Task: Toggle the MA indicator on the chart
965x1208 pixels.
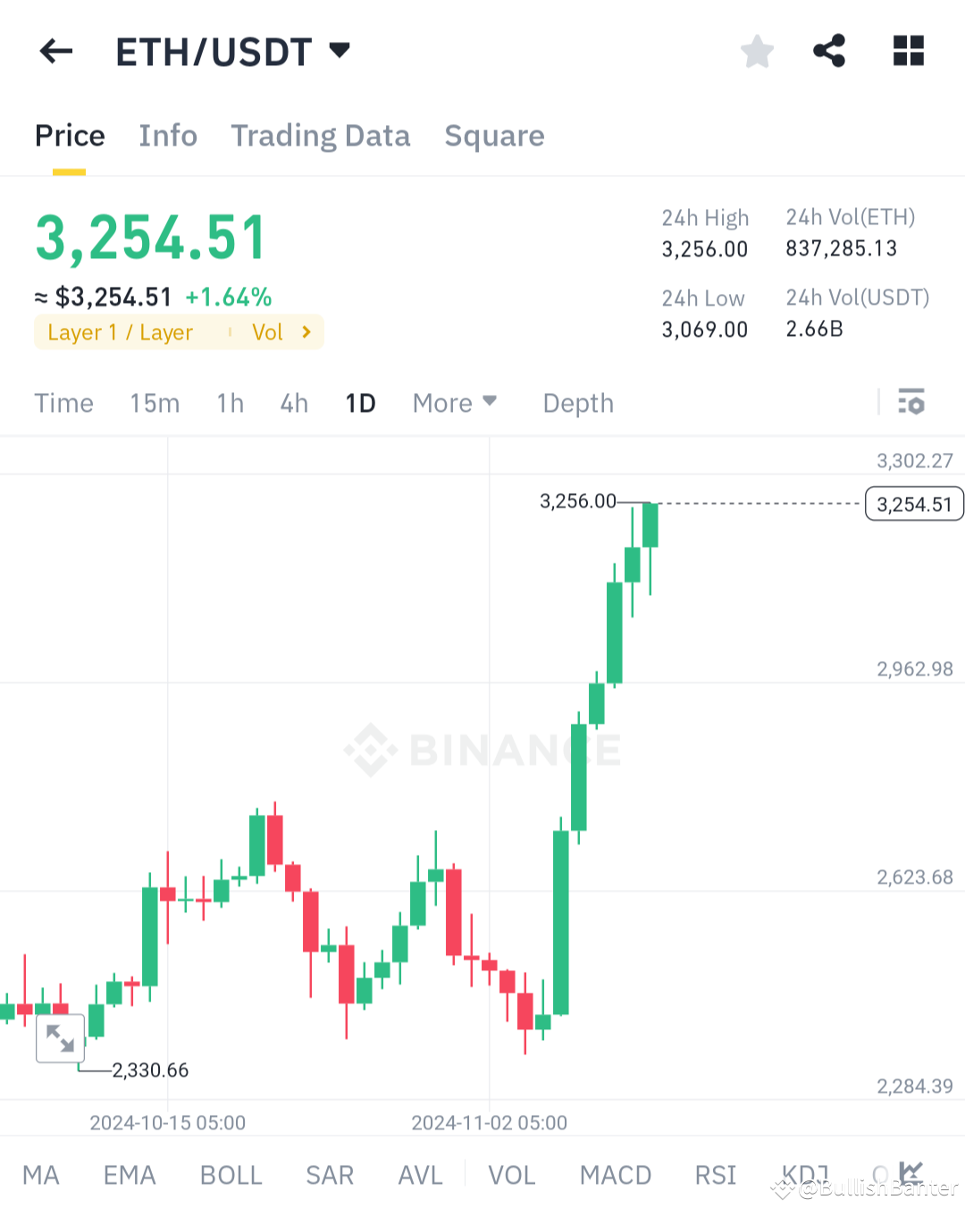Action: (41, 1175)
